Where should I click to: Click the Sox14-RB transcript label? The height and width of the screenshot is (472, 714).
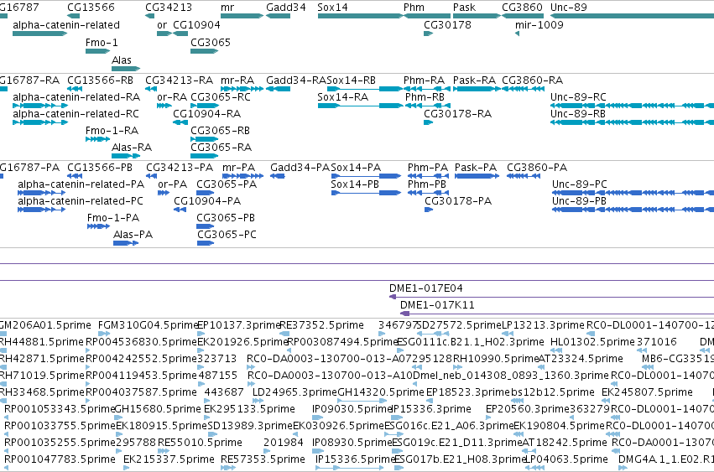(351, 80)
